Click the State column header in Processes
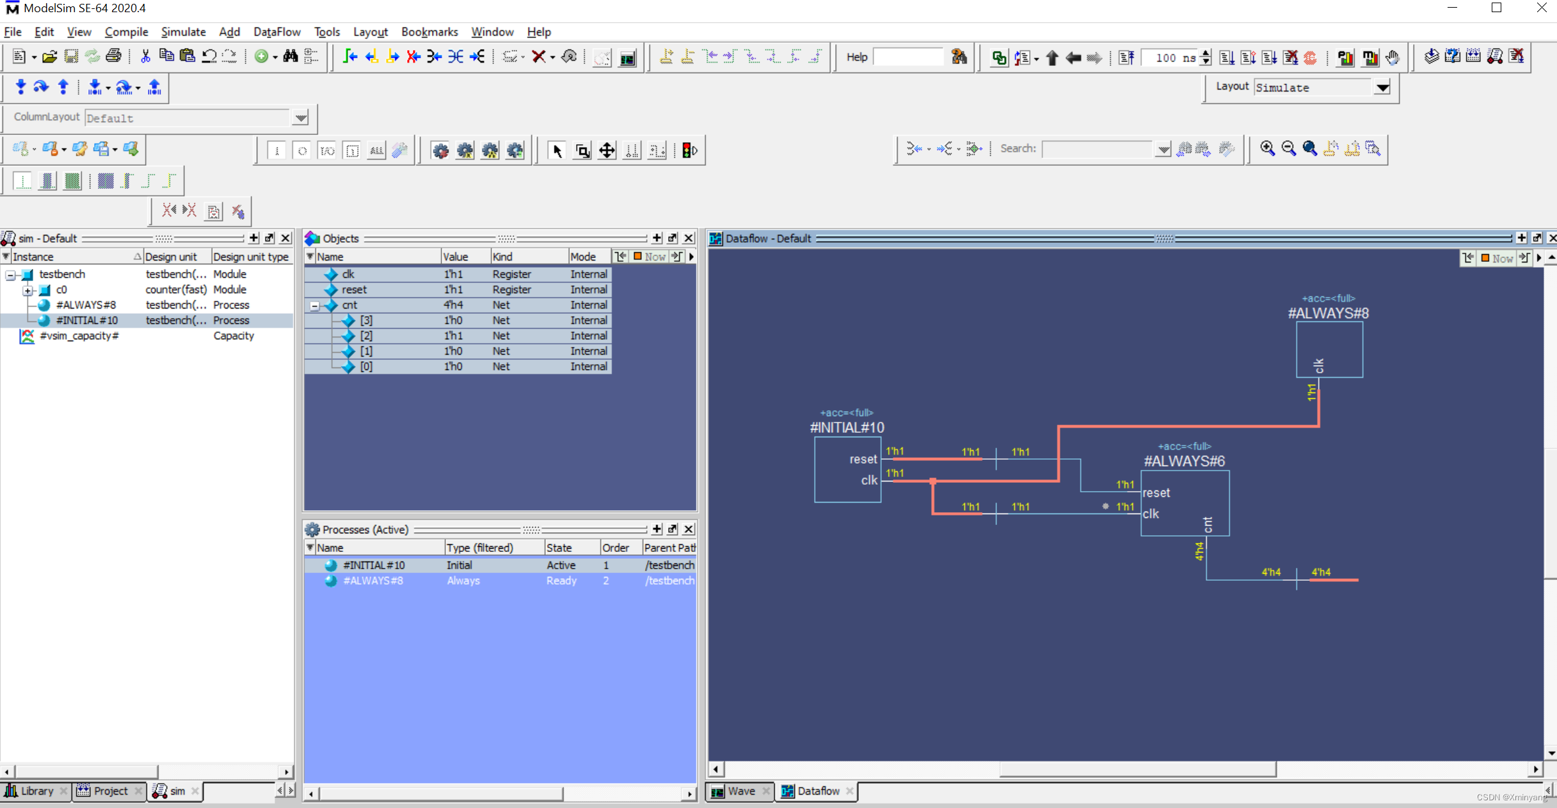The image size is (1557, 808). click(572, 548)
